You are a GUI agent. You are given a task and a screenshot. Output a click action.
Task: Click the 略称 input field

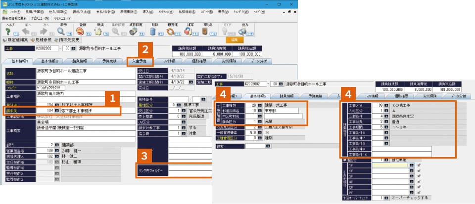point(86,82)
